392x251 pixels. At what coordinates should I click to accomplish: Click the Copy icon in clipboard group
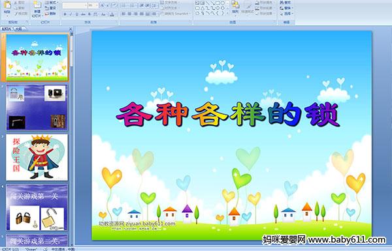pyautogui.click(x=16, y=8)
